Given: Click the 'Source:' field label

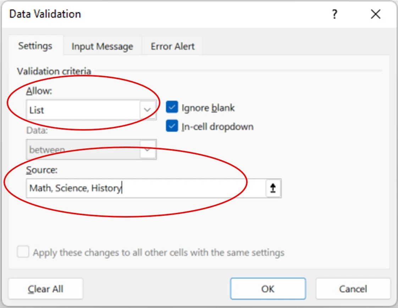Looking at the screenshot, I should [42, 170].
